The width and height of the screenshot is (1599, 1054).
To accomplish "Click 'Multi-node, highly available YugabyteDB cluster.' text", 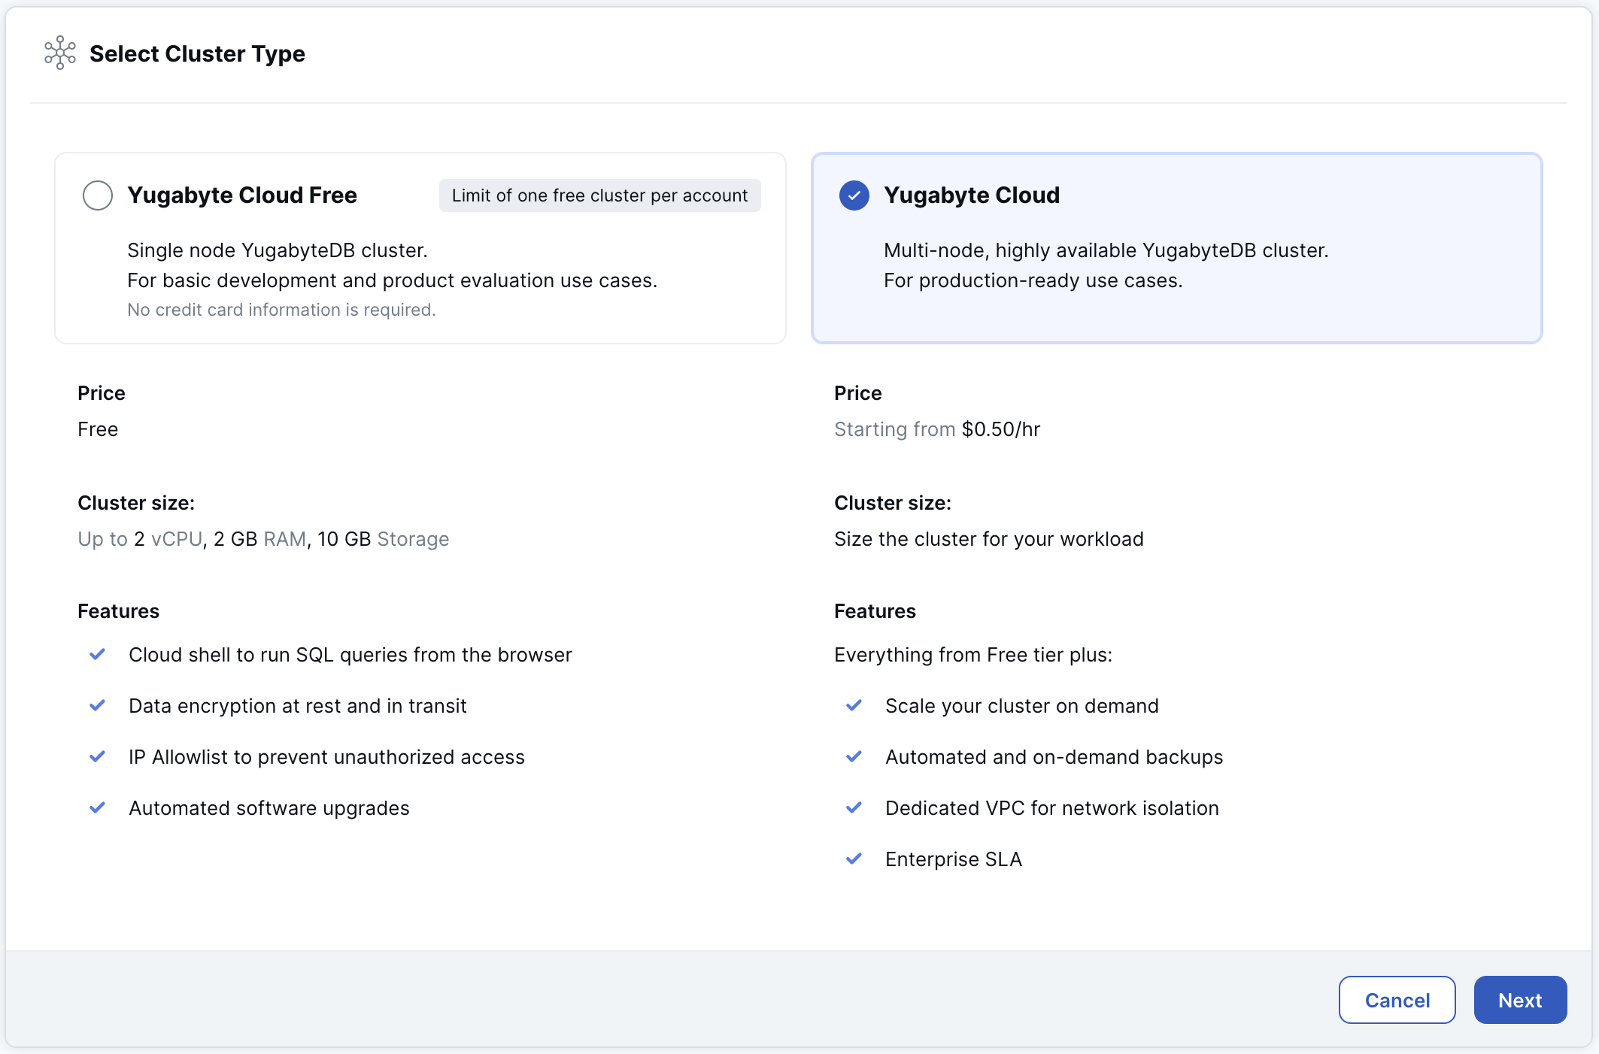I will (x=1106, y=250).
